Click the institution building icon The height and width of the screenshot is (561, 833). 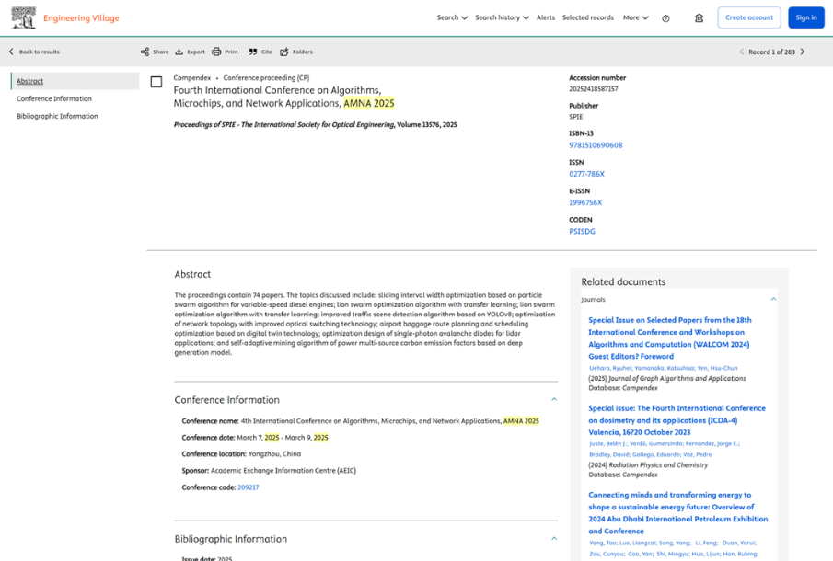pyautogui.click(x=699, y=18)
